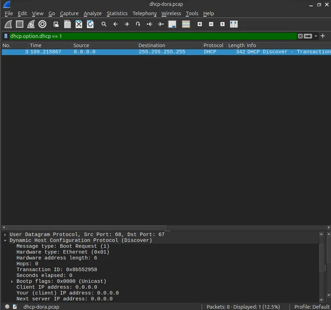Jump to first packet
This screenshot has height=310, width=331.
(x=149, y=24)
